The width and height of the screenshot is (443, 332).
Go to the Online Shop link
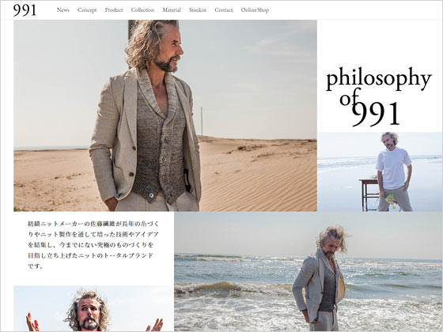[255, 9]
